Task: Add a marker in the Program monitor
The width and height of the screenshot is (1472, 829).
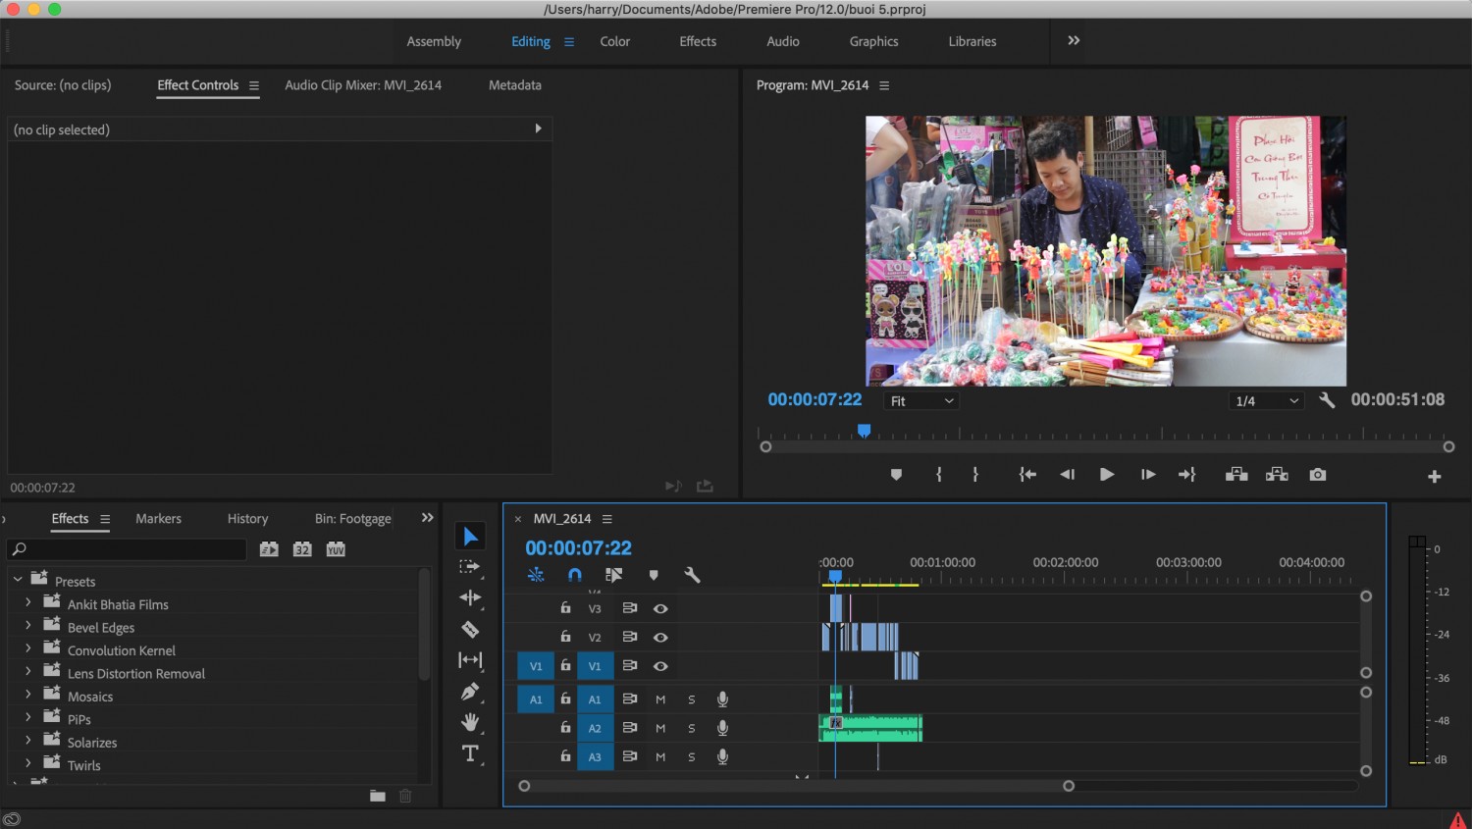Action: pos(896,475)
